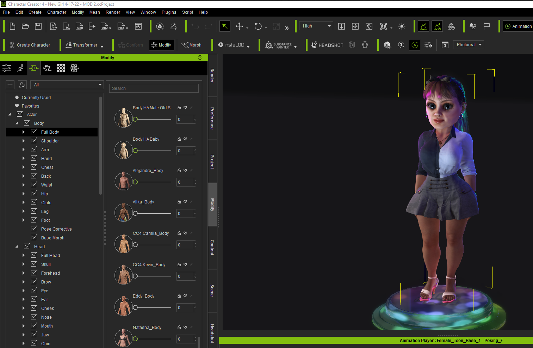This screenshot has width=533, height=348.
Task: Switch to the Scene side tab
Action: coord(212,291)
